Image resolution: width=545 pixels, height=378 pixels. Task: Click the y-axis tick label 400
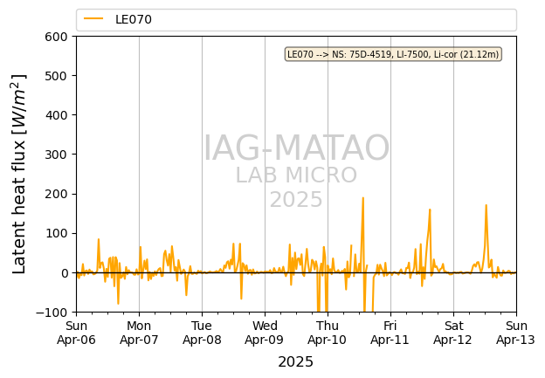(x=56, y=115)
